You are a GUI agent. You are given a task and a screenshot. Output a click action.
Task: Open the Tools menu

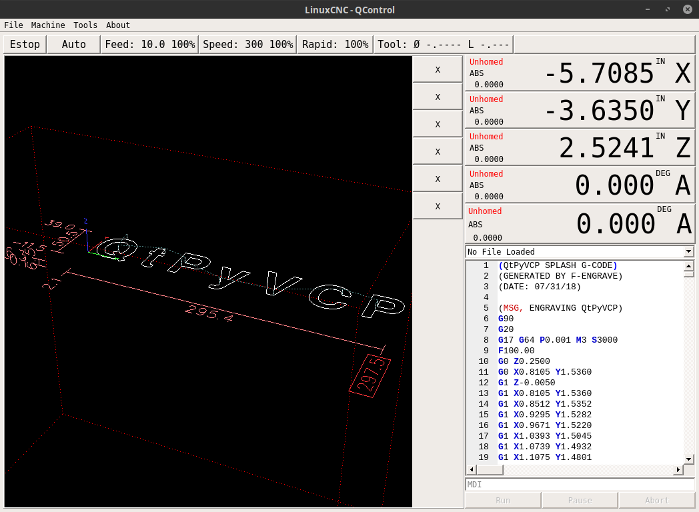tap(85, 25)
